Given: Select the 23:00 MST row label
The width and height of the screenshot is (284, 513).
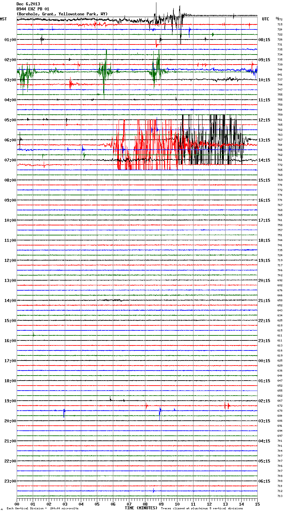Looking at the screenshot, I should pyautogui.click(x=10, y=481).
